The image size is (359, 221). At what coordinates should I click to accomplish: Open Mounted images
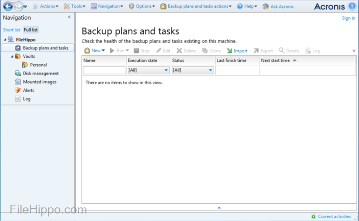tap(36, 82)
